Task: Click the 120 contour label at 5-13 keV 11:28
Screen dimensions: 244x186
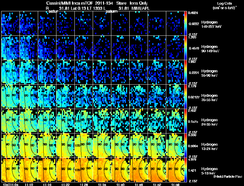Action: pos(77,170)
